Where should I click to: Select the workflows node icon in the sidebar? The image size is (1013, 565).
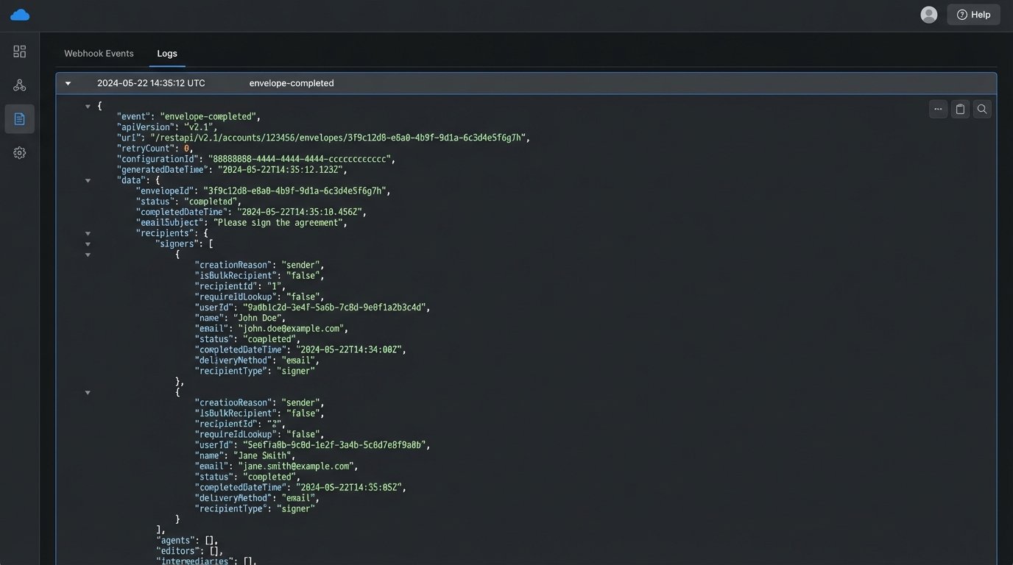(x=20, y=84)
